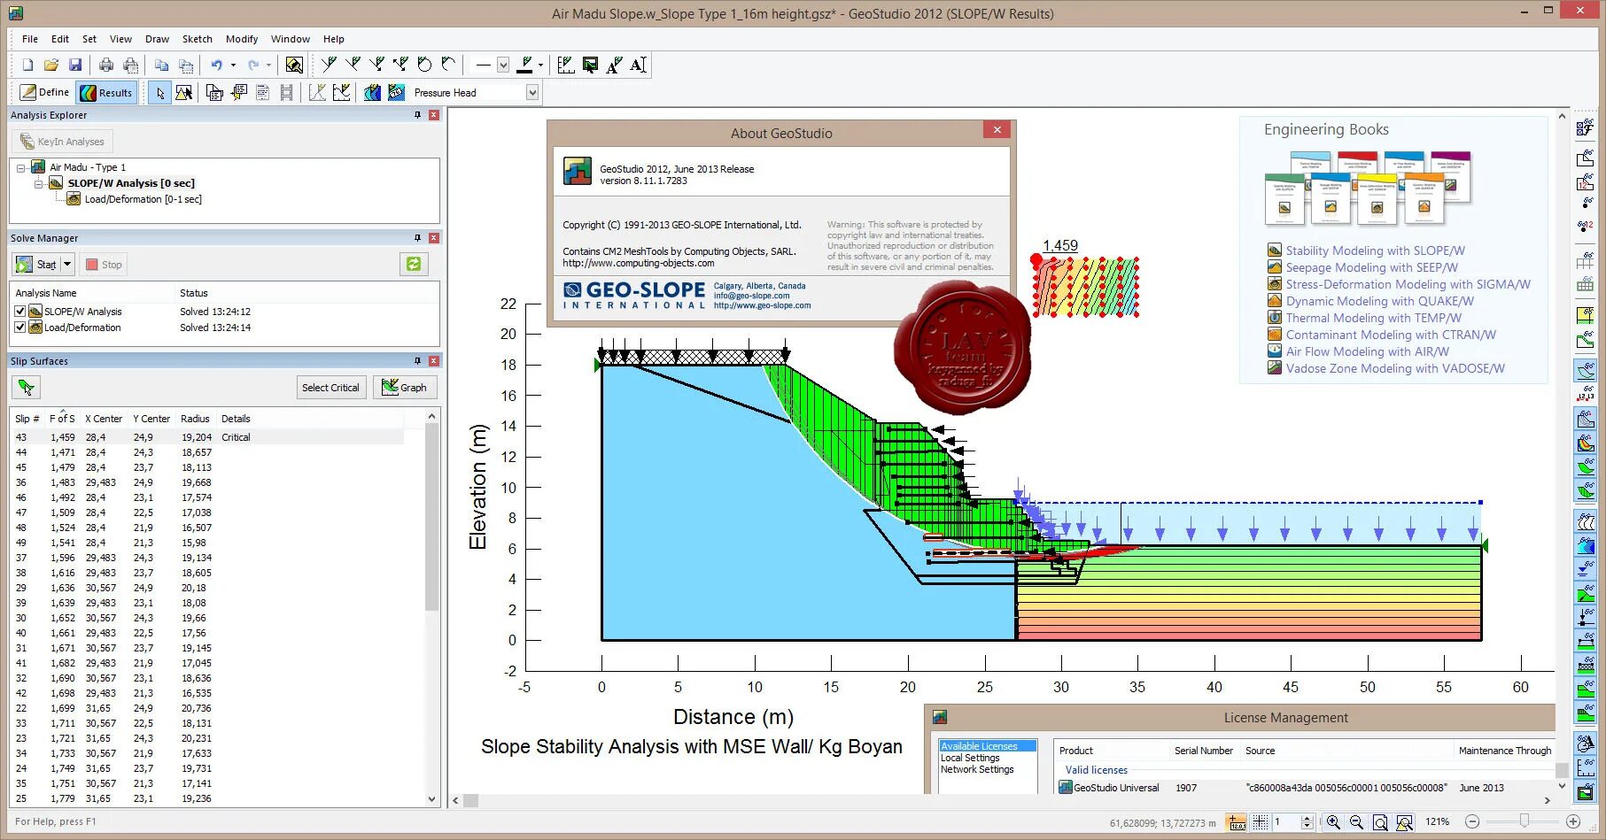Open Seepage Modeling with SEEP/W book link
The height and width of the screenshot is (840, 1606).
tap(1371, 267)
